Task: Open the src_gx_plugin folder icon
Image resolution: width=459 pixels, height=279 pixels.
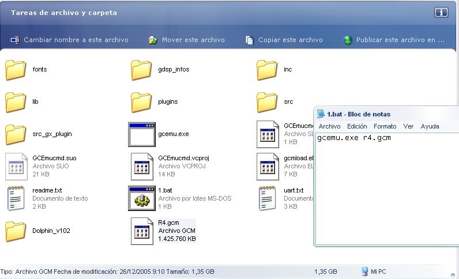Action: pyautogui.click(x=16, y=134)
